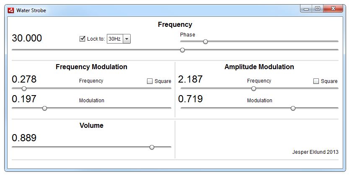
Task: Click the Volume slider handle
Action: pyautogui.click(x=152, y=148)
